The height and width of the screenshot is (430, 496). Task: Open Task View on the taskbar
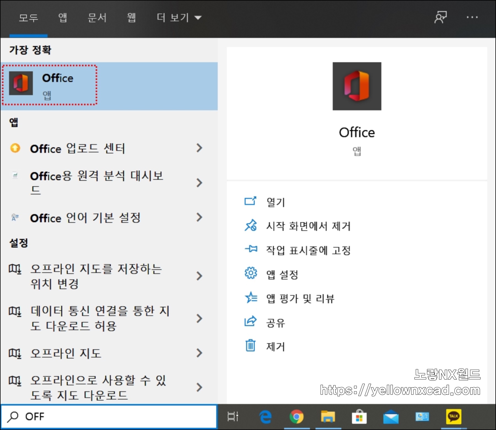tap(233, 416)
